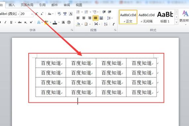Screen dimensions: 189x126
Task: Open the Text Effects glowing A
Action: 39,22
